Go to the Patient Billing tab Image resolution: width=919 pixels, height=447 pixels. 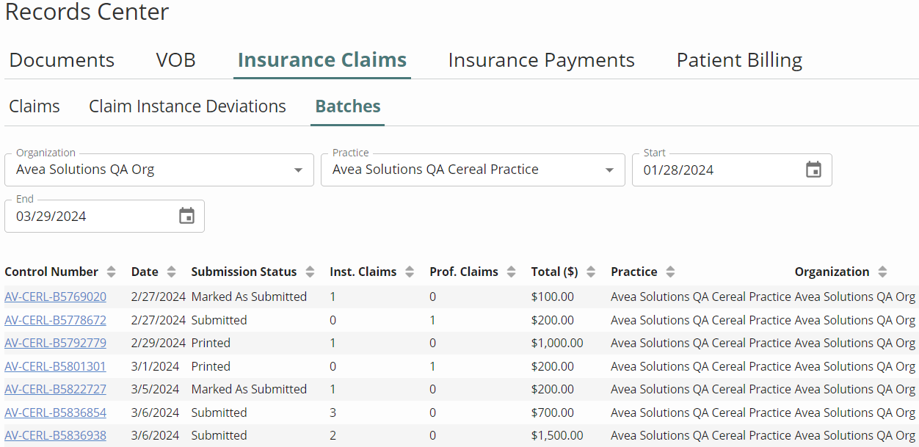[x=739, y=60]
